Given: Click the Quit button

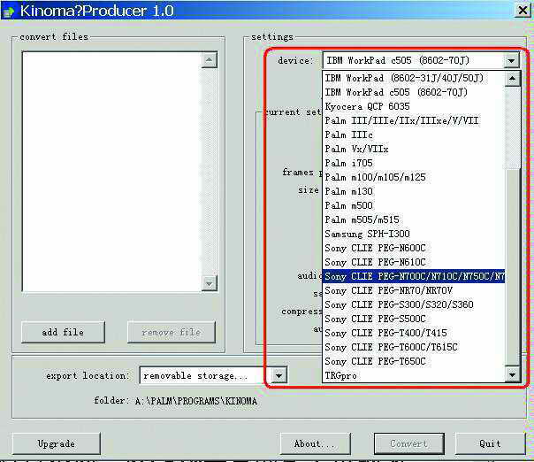Looking at the screenshot, I should [x=490, y=443].
